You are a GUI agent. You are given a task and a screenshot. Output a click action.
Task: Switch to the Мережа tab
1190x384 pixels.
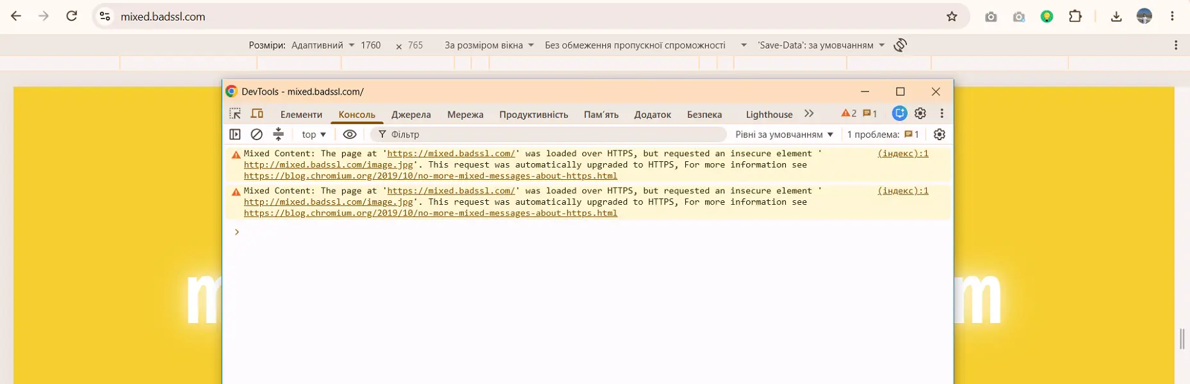pyautogui.click(x=465, y=115)
